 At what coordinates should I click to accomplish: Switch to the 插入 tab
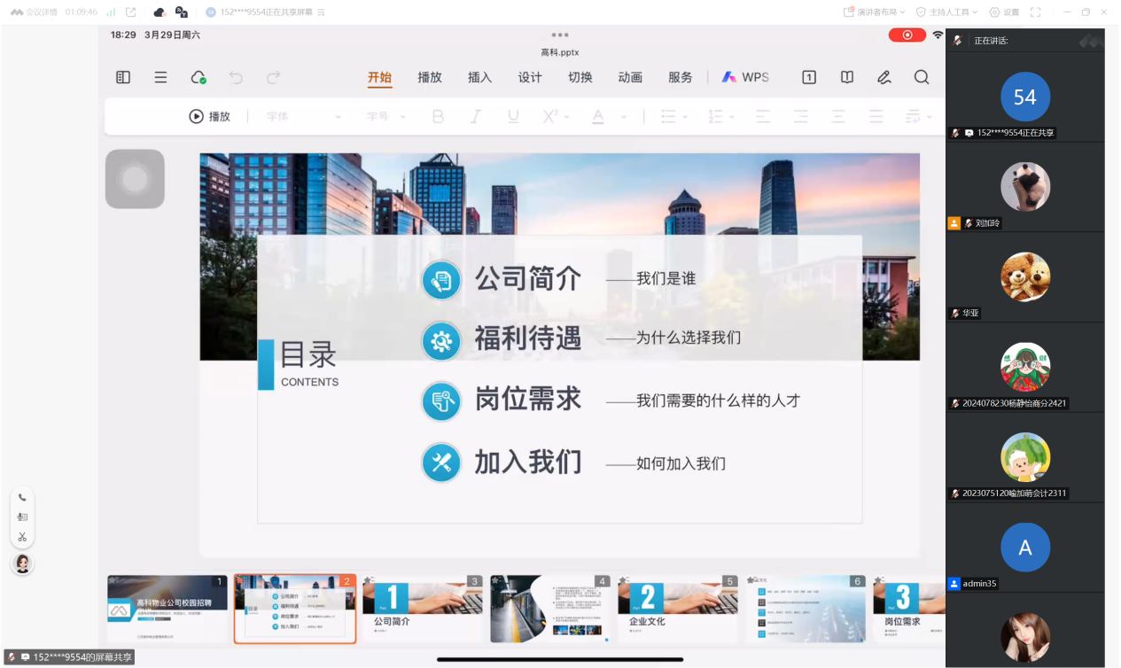479,78
